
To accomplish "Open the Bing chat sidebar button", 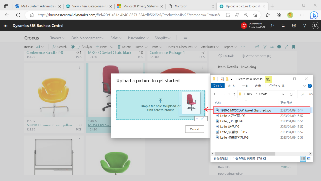I will pyautogui.click(x=313, y=15).
